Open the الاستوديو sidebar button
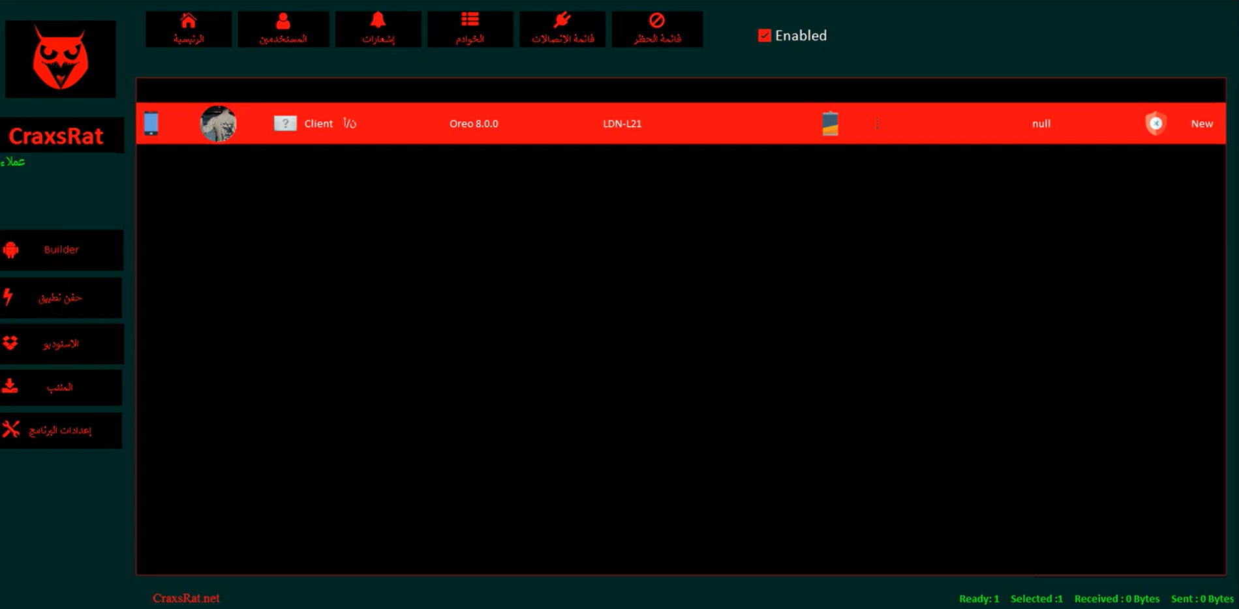1239x609 pixels. [61, 344]
